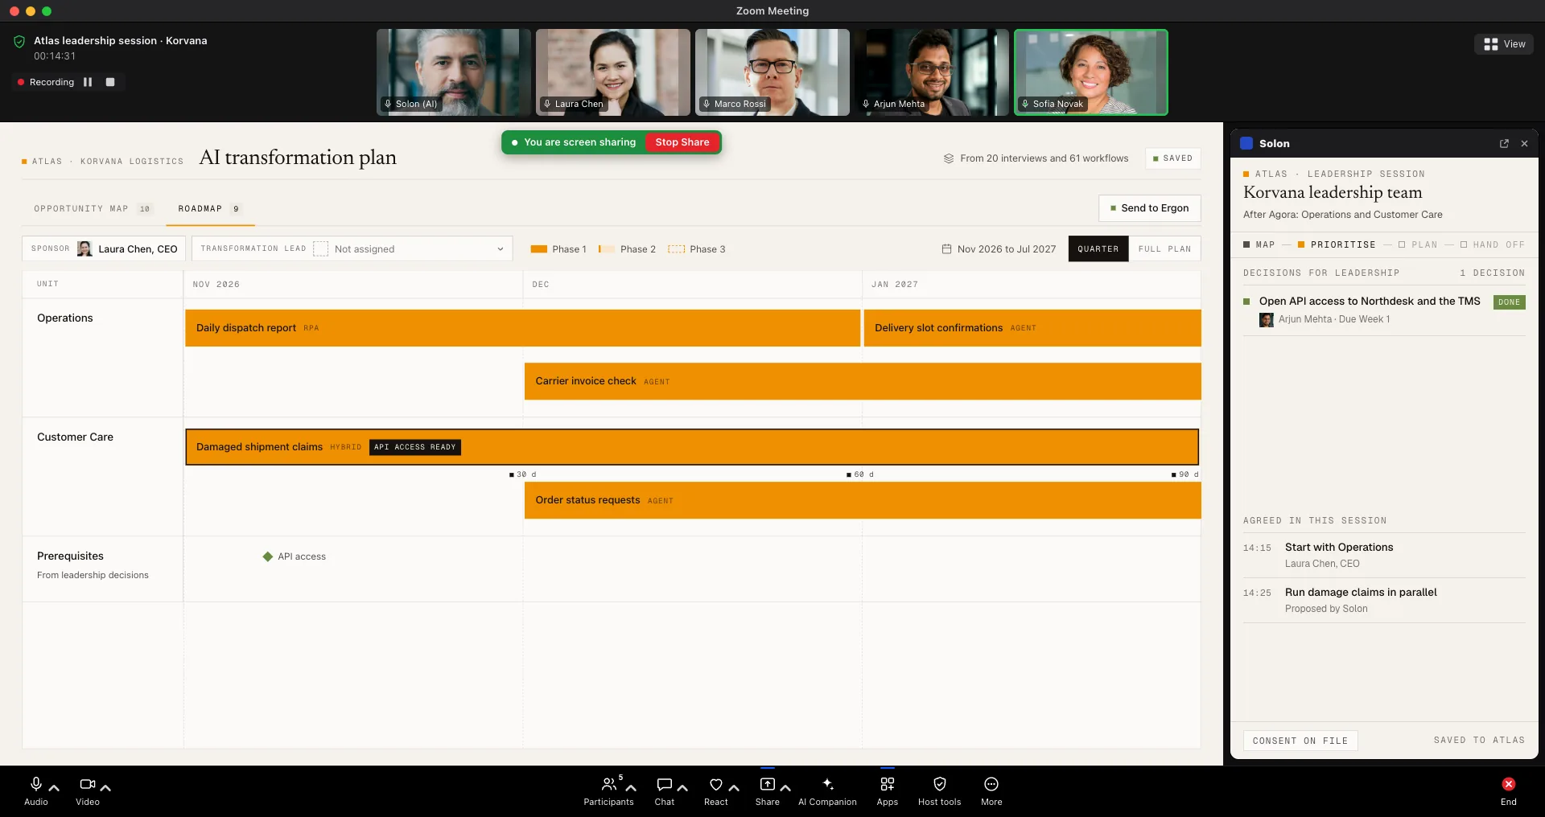Viewport: 1545px width, 817px height.
Task: Open the Nov 2026 to Jul 2027 date range
Action: pyautogui.click(x=999, y=249)
